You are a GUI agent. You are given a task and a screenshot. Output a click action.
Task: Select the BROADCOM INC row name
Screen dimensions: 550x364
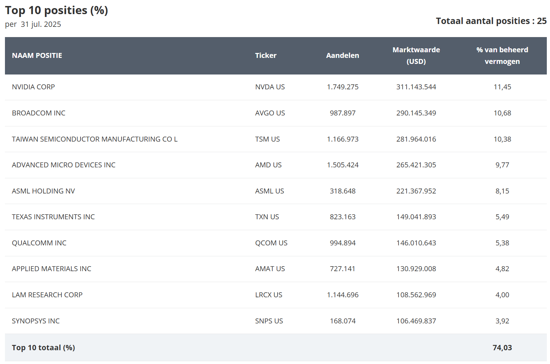coord(39,113)
